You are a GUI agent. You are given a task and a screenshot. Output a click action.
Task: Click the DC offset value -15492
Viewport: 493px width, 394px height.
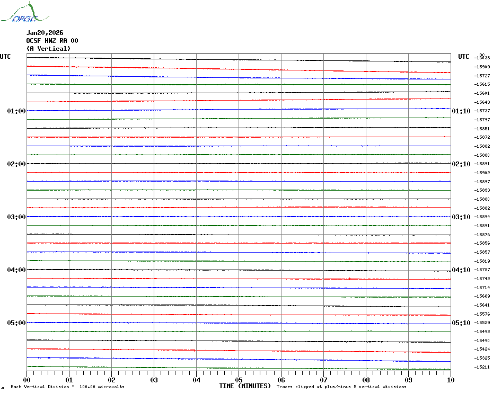482,332
